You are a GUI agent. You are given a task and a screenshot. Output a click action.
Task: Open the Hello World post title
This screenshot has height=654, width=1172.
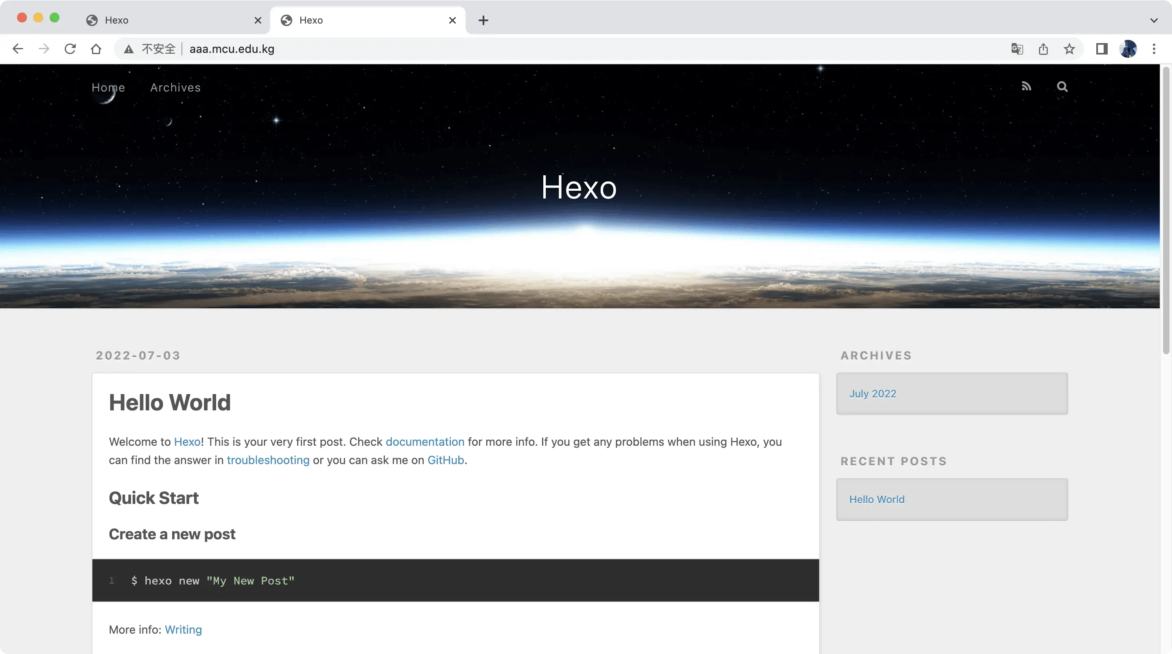170,403
